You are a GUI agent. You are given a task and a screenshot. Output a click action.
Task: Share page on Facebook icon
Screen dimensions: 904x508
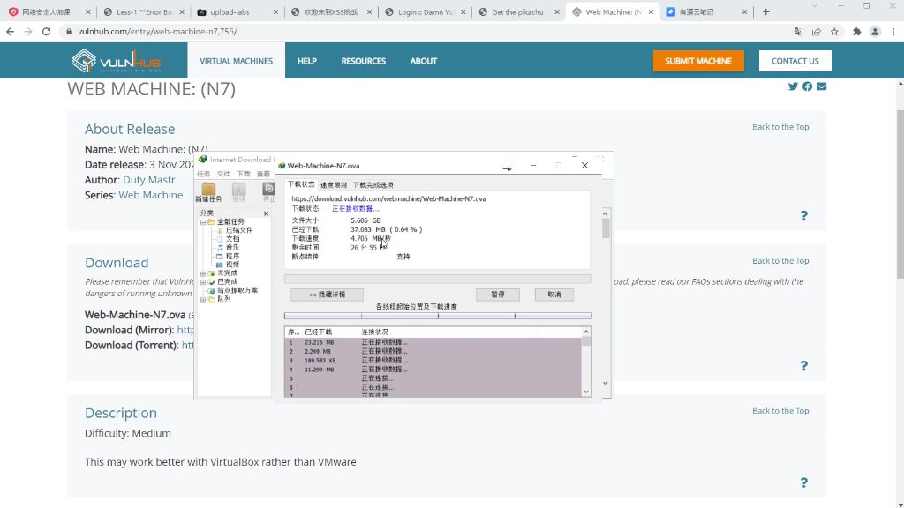click(807, 86)
